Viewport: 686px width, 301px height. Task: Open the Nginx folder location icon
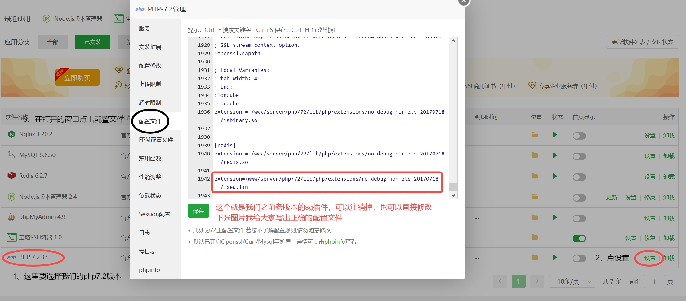point(535,135)
